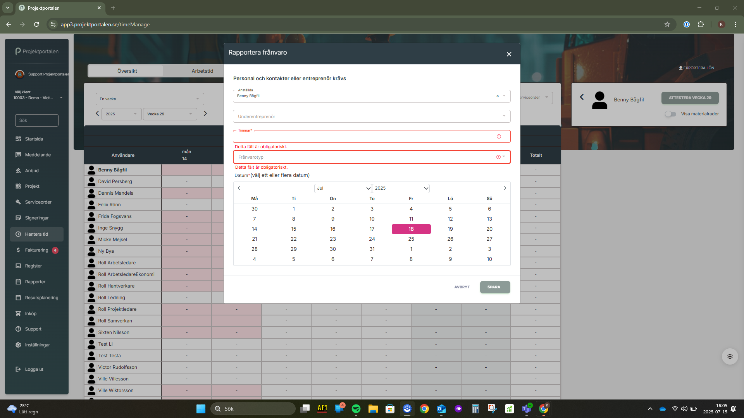Viewport: 744px width, 418px height.
Task: Click the Timmar input field
Action: pyautogui.click(x=364, y=137)
